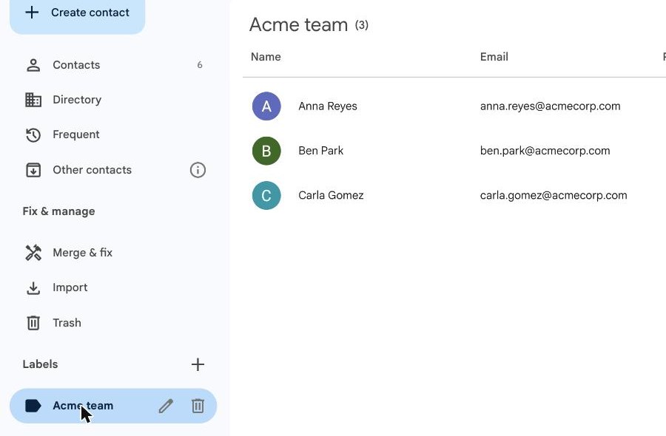Click the Acme team page heading
This screenshot has width=666, height=436.
[299, 24]
